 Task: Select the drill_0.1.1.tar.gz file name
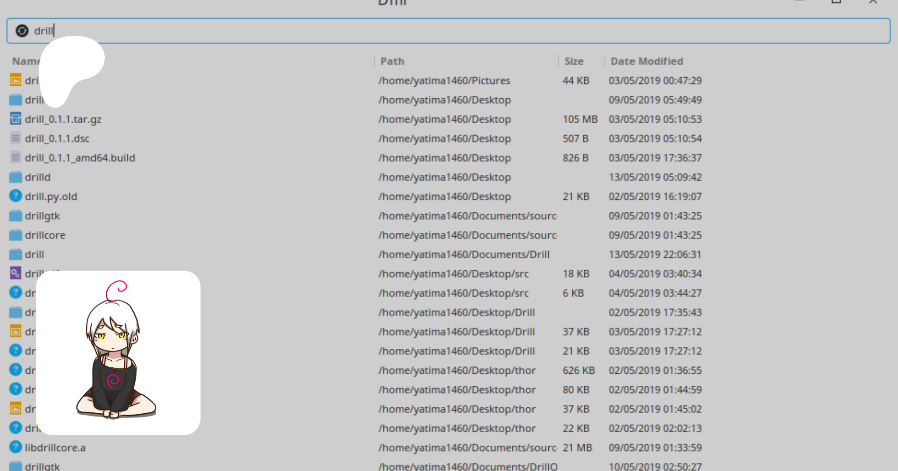tap(63, 119)
